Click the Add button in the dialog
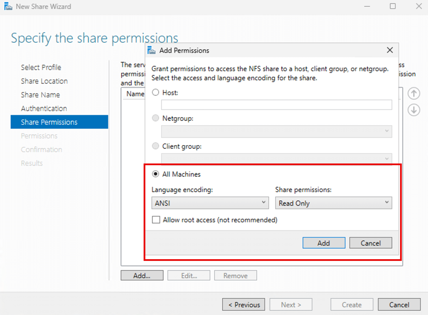 [x=324, y=243]
